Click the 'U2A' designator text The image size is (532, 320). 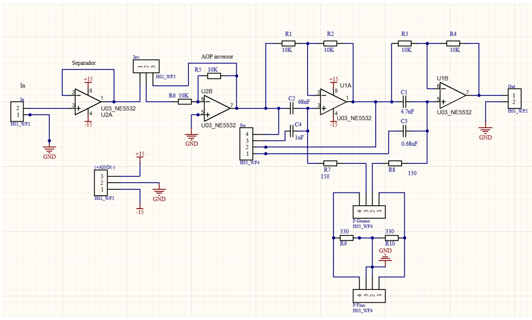pos(106,115)
